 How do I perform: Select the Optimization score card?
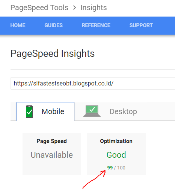click(116, 154)
